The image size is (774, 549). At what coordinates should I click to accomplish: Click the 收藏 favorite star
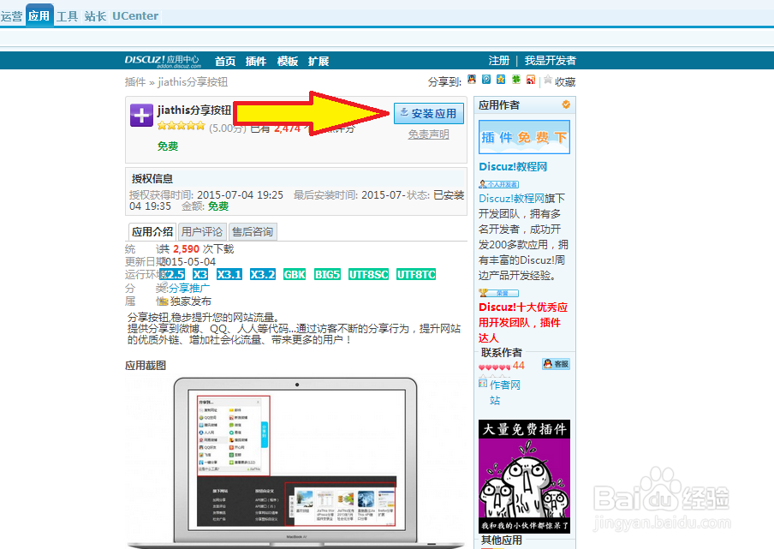[x=548, y=80]
